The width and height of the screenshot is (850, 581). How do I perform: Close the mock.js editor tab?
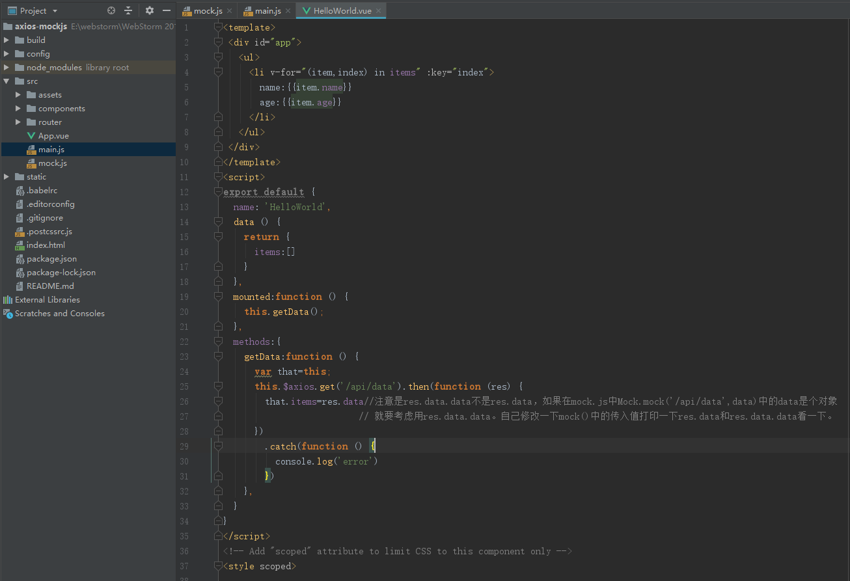point(229,11)
